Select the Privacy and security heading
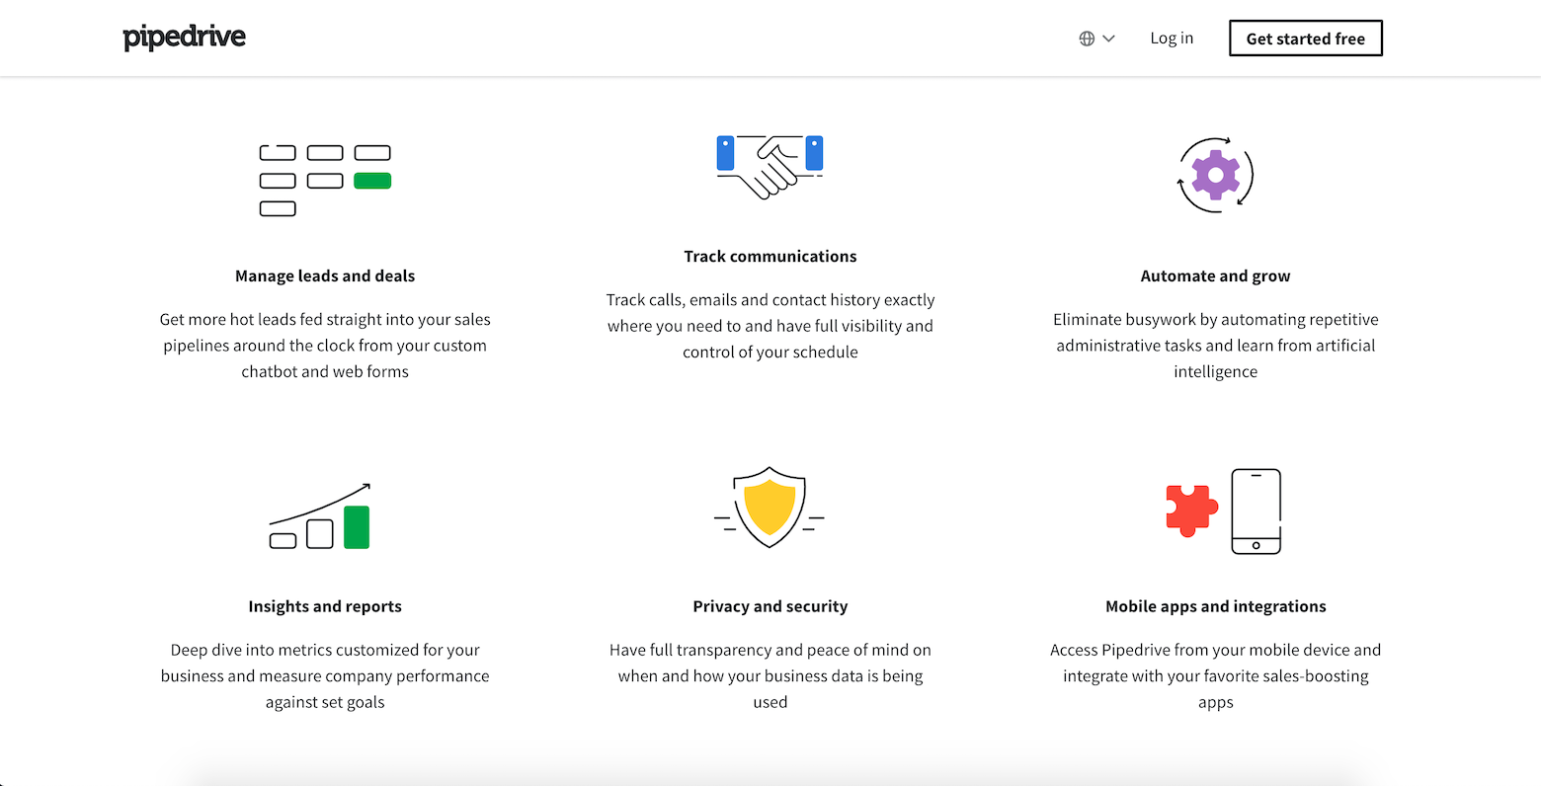 [770, 607]
